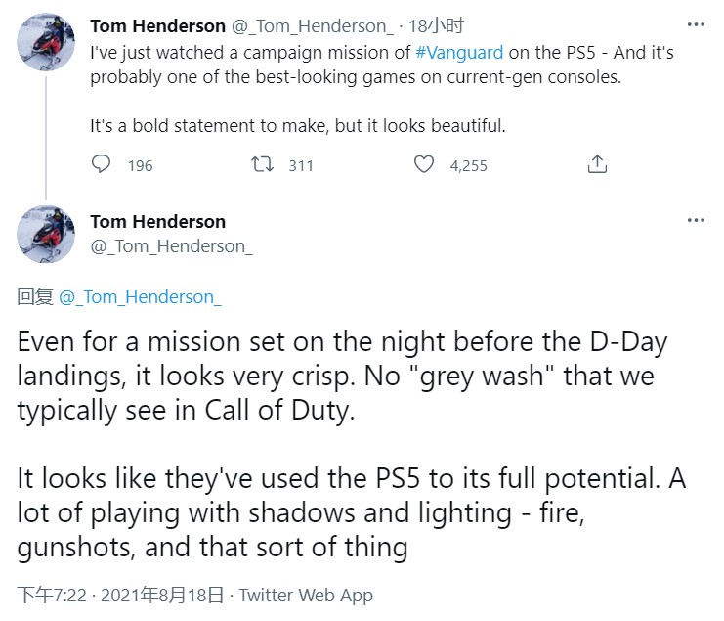This screenshot has height=621, width=724.
Task: Click the retweet arrows icon
Action: (262, 165)
